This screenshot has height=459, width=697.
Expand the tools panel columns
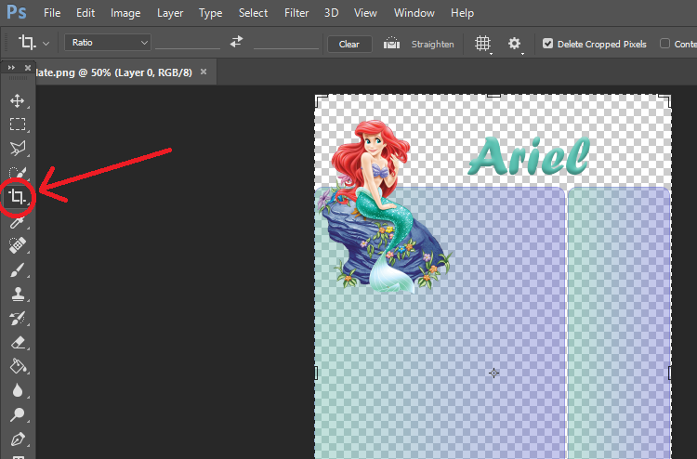coord(11,68)
